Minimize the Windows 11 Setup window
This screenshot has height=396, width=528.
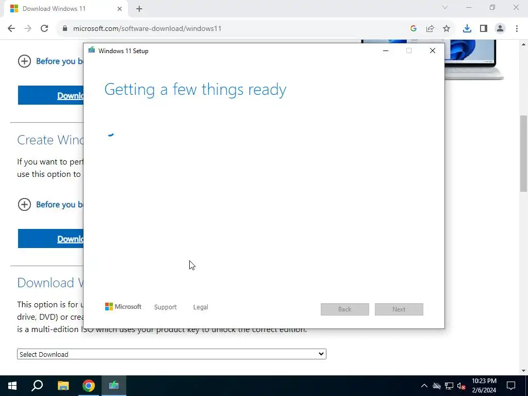pyautogui.click(x=386, y=51)
